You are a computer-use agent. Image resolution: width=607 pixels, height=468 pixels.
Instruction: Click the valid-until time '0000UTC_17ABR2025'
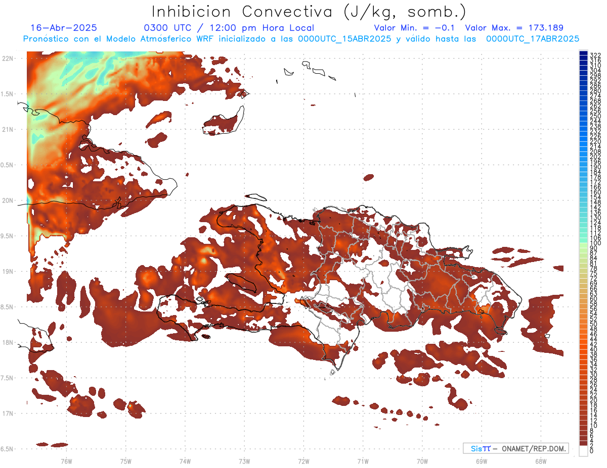pos(532,38)
